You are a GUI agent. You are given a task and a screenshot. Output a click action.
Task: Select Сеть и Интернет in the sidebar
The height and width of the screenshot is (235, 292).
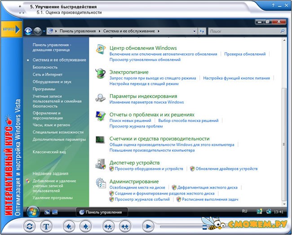[48, 74]
